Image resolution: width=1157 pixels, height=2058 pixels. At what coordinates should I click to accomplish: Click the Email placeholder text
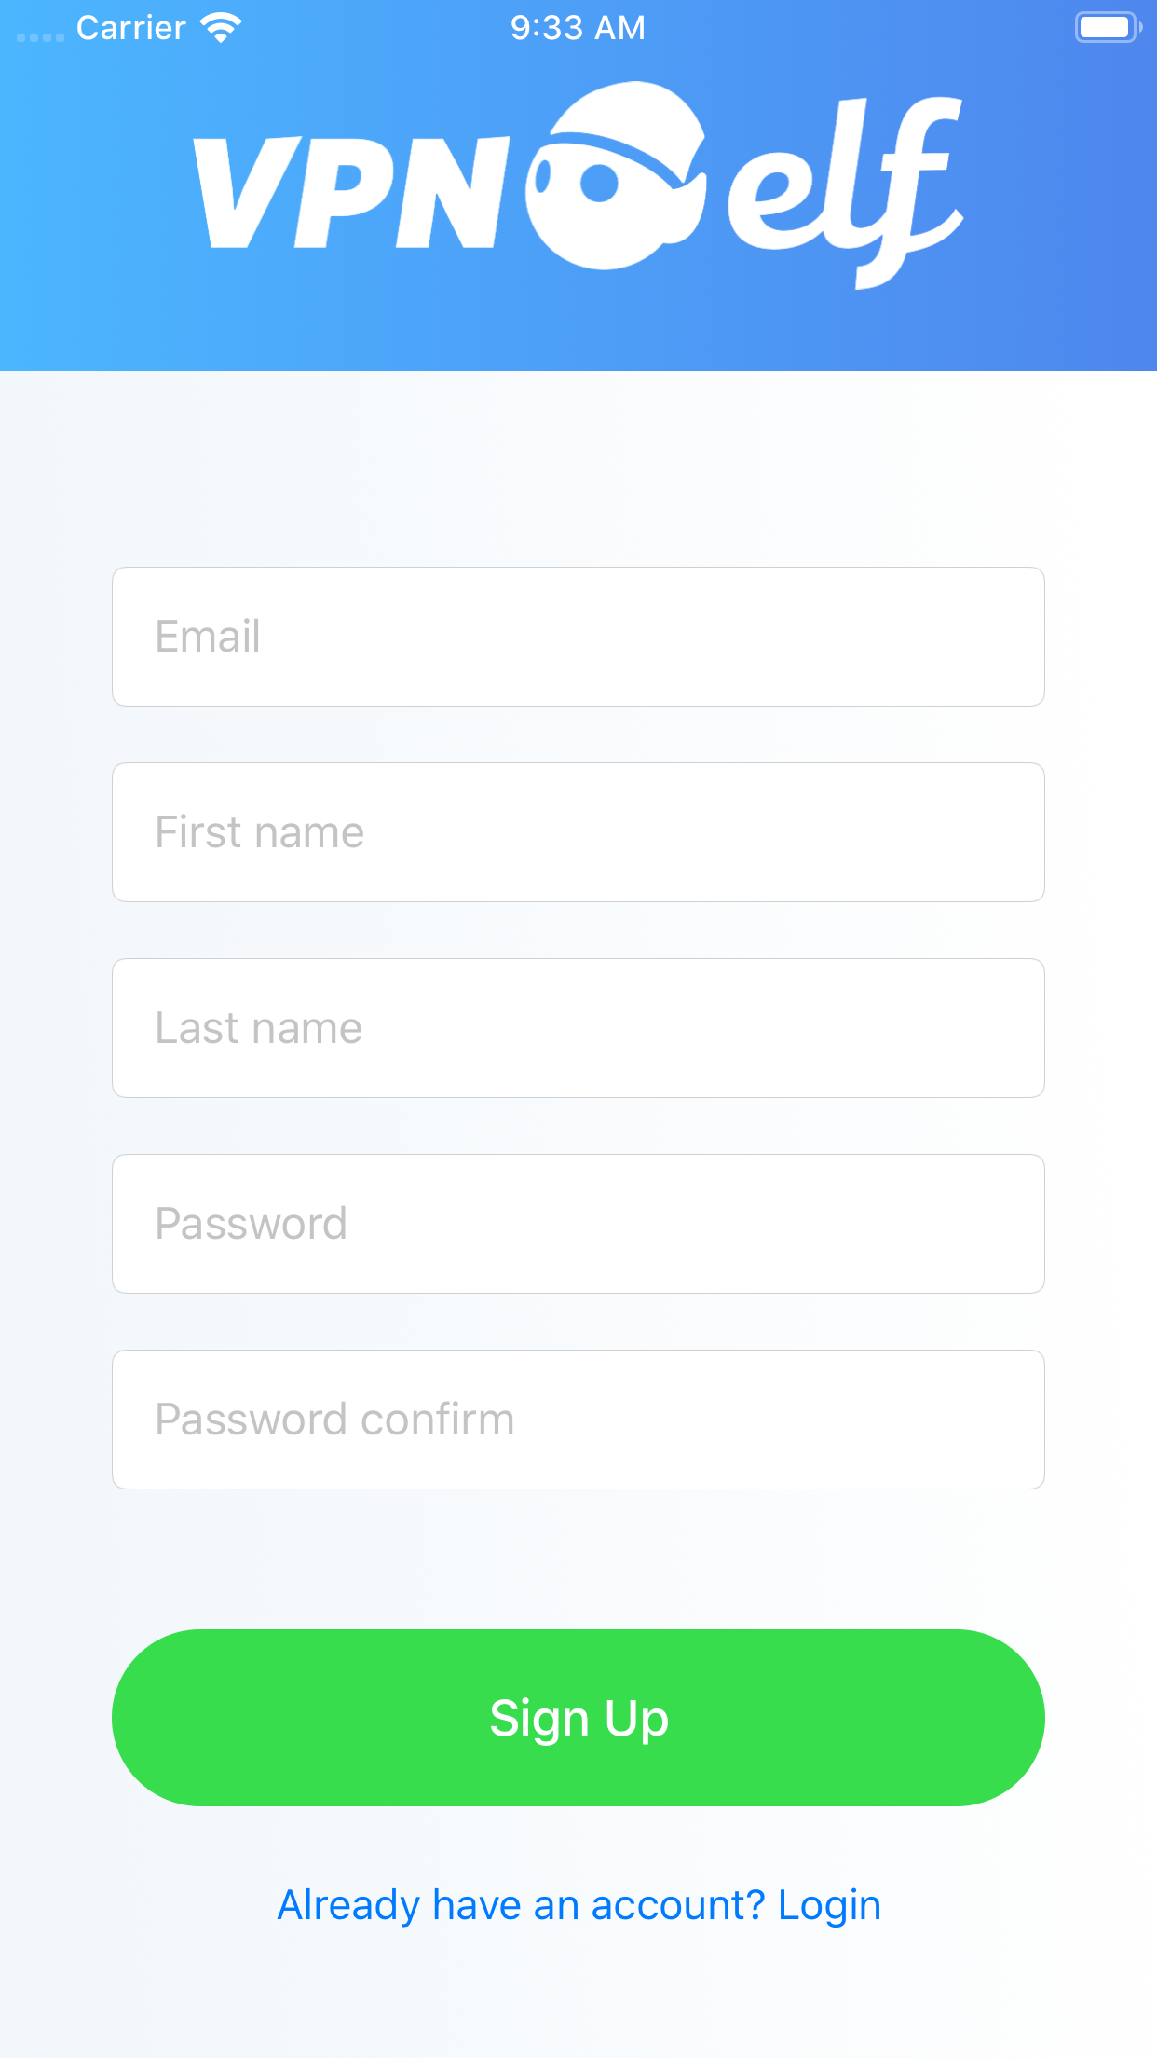pos(207,636)
